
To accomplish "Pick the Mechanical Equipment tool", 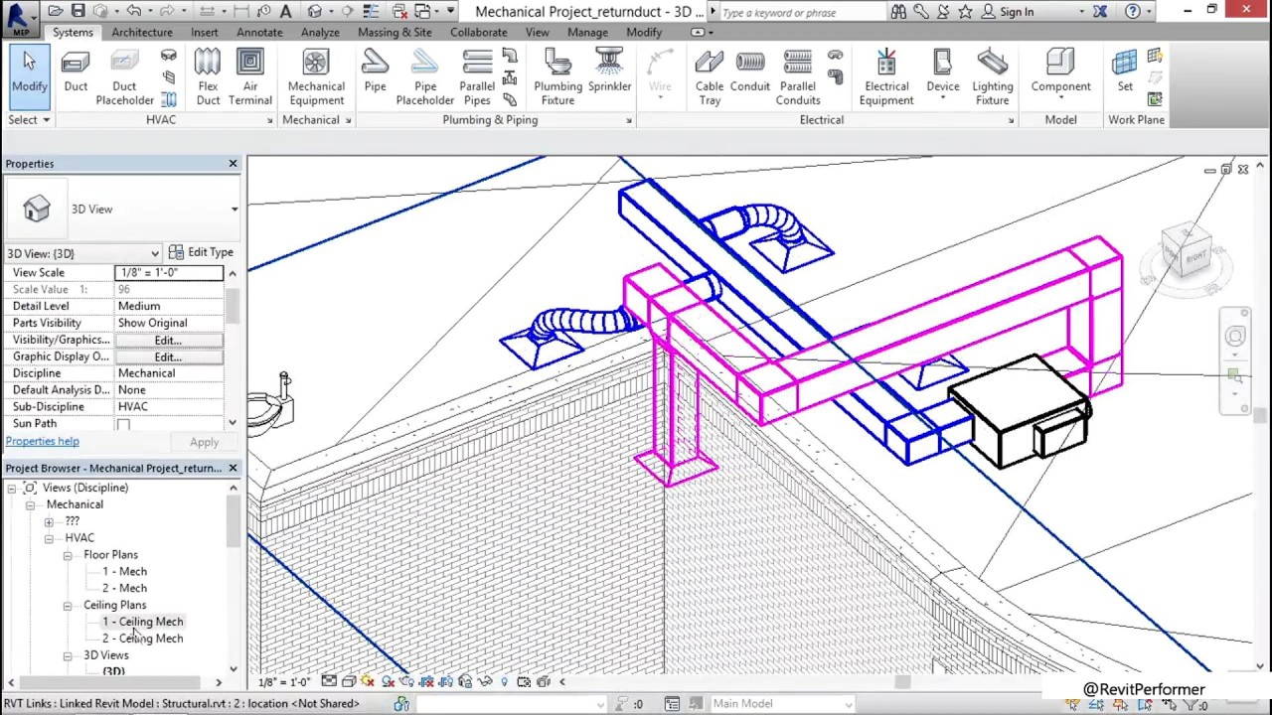I will coord(316,76).
